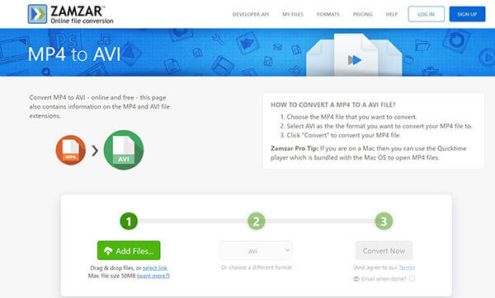Viewport: 495px width, 298px height.
Task: Click the Zamzar logo icon
Action: pos(37,14)
